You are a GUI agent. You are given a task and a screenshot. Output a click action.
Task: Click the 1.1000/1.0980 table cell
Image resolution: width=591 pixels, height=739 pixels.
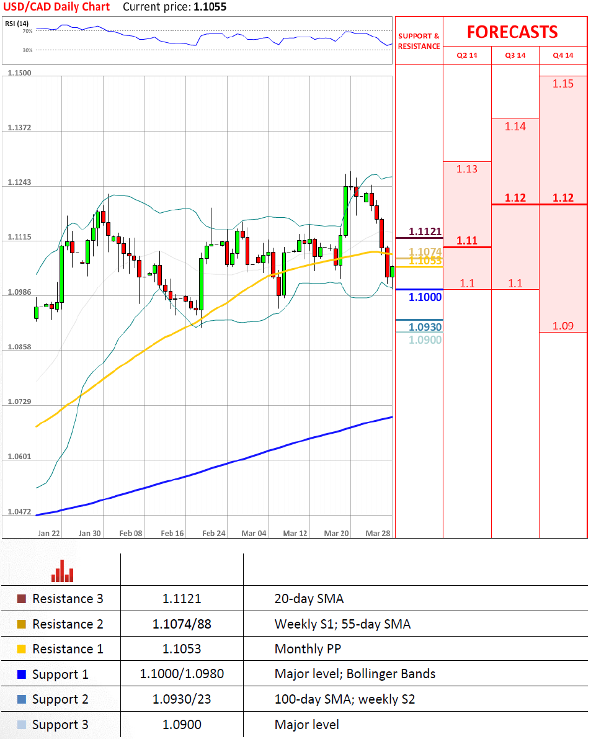182,674
